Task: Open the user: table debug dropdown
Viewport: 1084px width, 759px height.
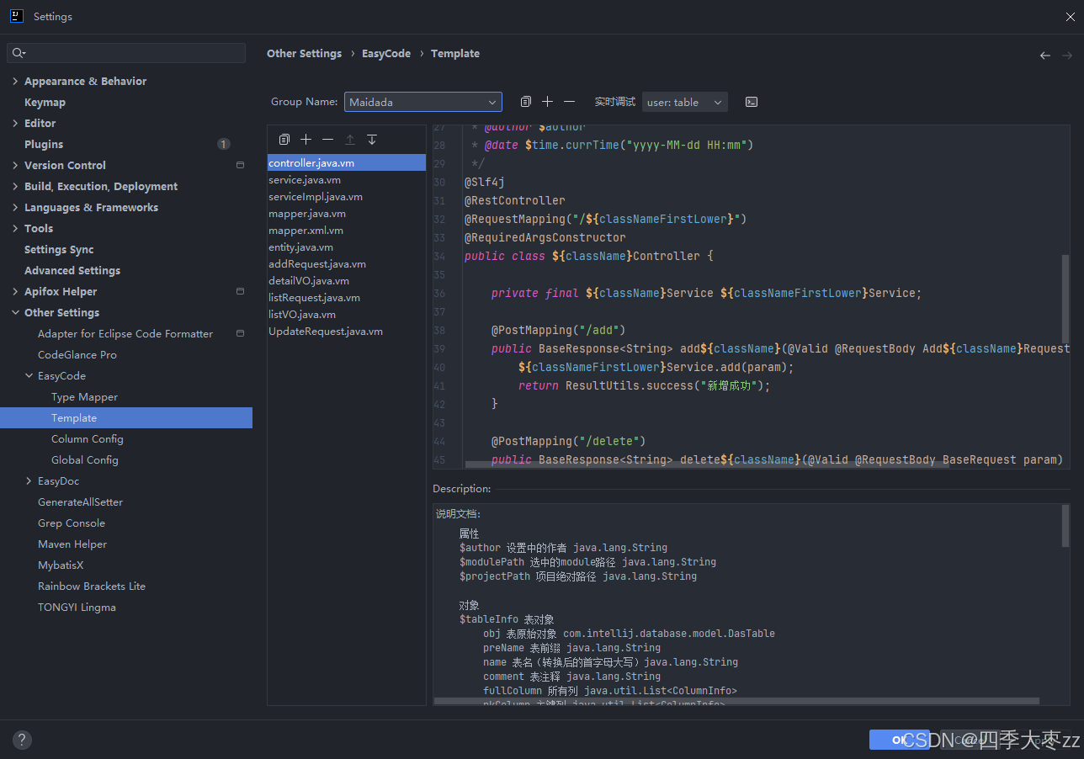Action: point(685,102)
